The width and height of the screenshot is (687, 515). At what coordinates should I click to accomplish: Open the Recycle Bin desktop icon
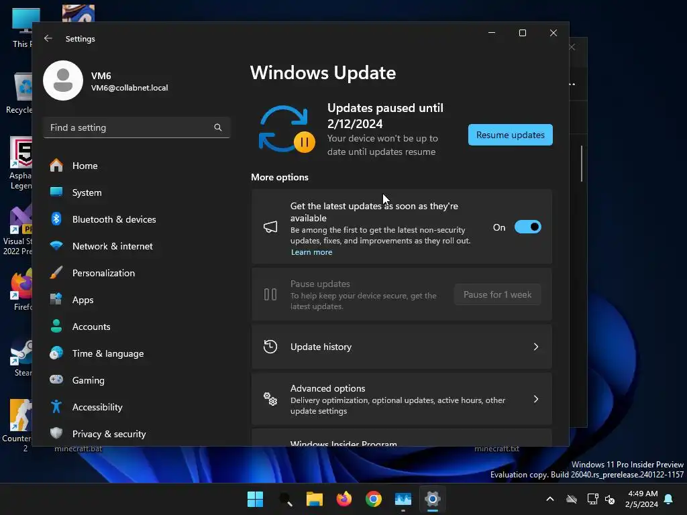point(18,93)
